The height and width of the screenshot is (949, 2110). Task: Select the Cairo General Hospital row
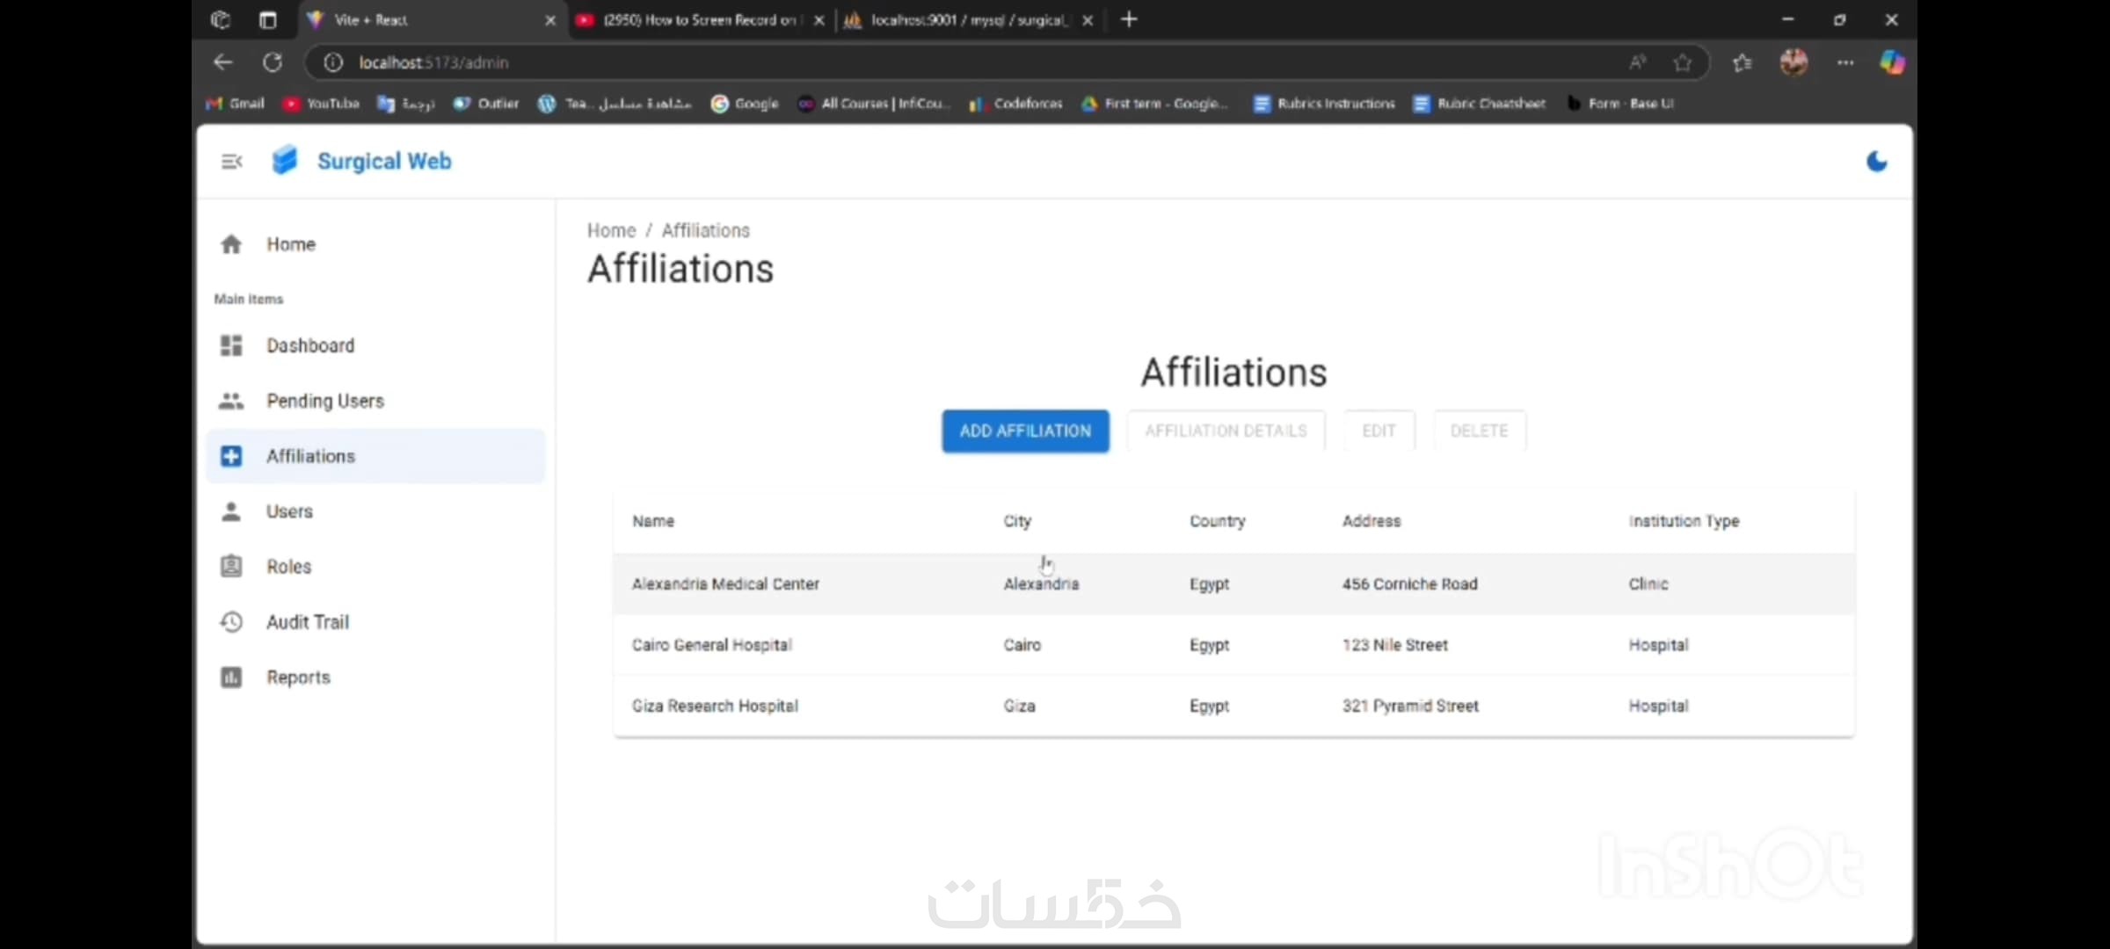tap(711, 645)
